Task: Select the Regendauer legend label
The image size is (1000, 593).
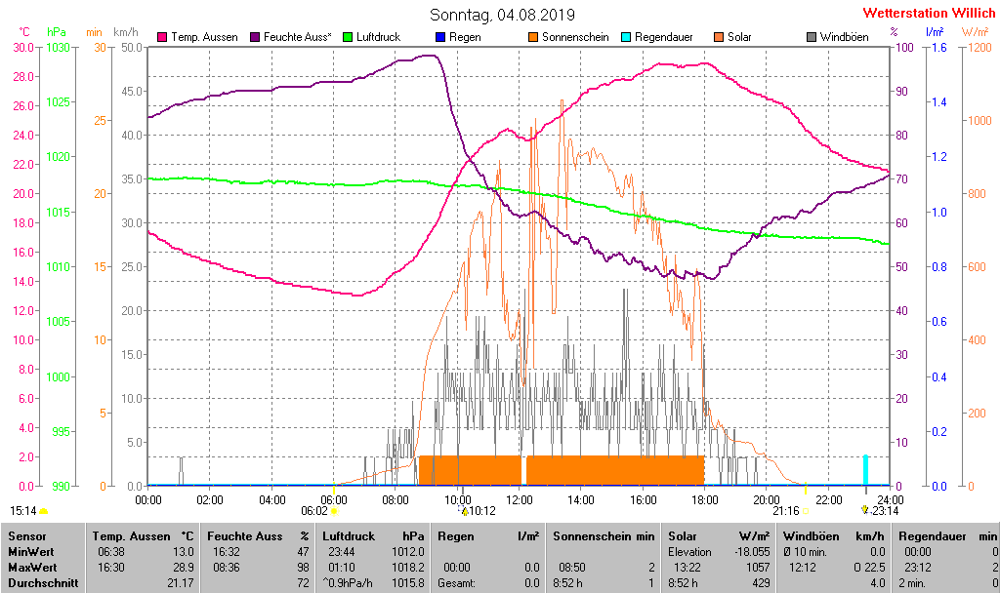Action: point(663,37)
